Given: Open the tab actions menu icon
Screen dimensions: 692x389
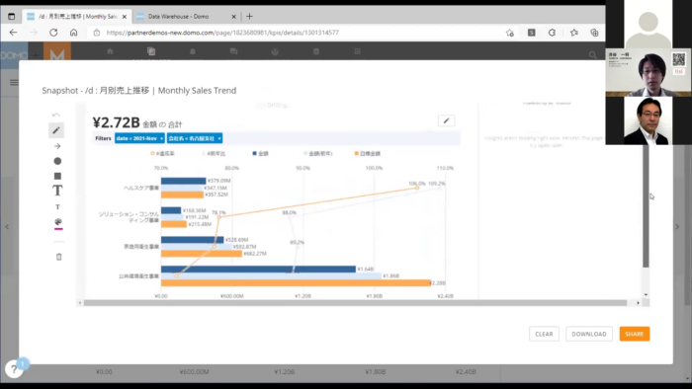Looking at the screenshot, I should [12, 17].
